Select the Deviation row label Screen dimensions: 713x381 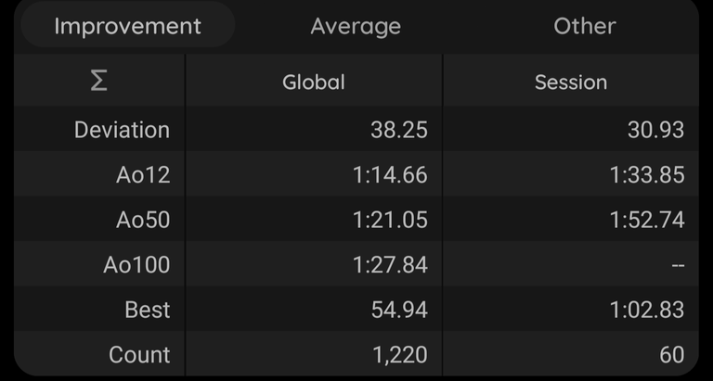point(122,130)
